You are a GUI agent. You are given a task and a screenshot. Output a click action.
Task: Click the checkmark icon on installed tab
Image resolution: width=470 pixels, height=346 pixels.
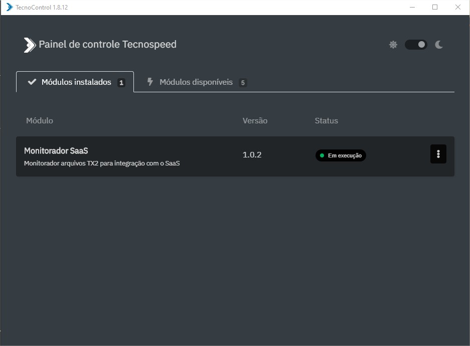point(32,82)
